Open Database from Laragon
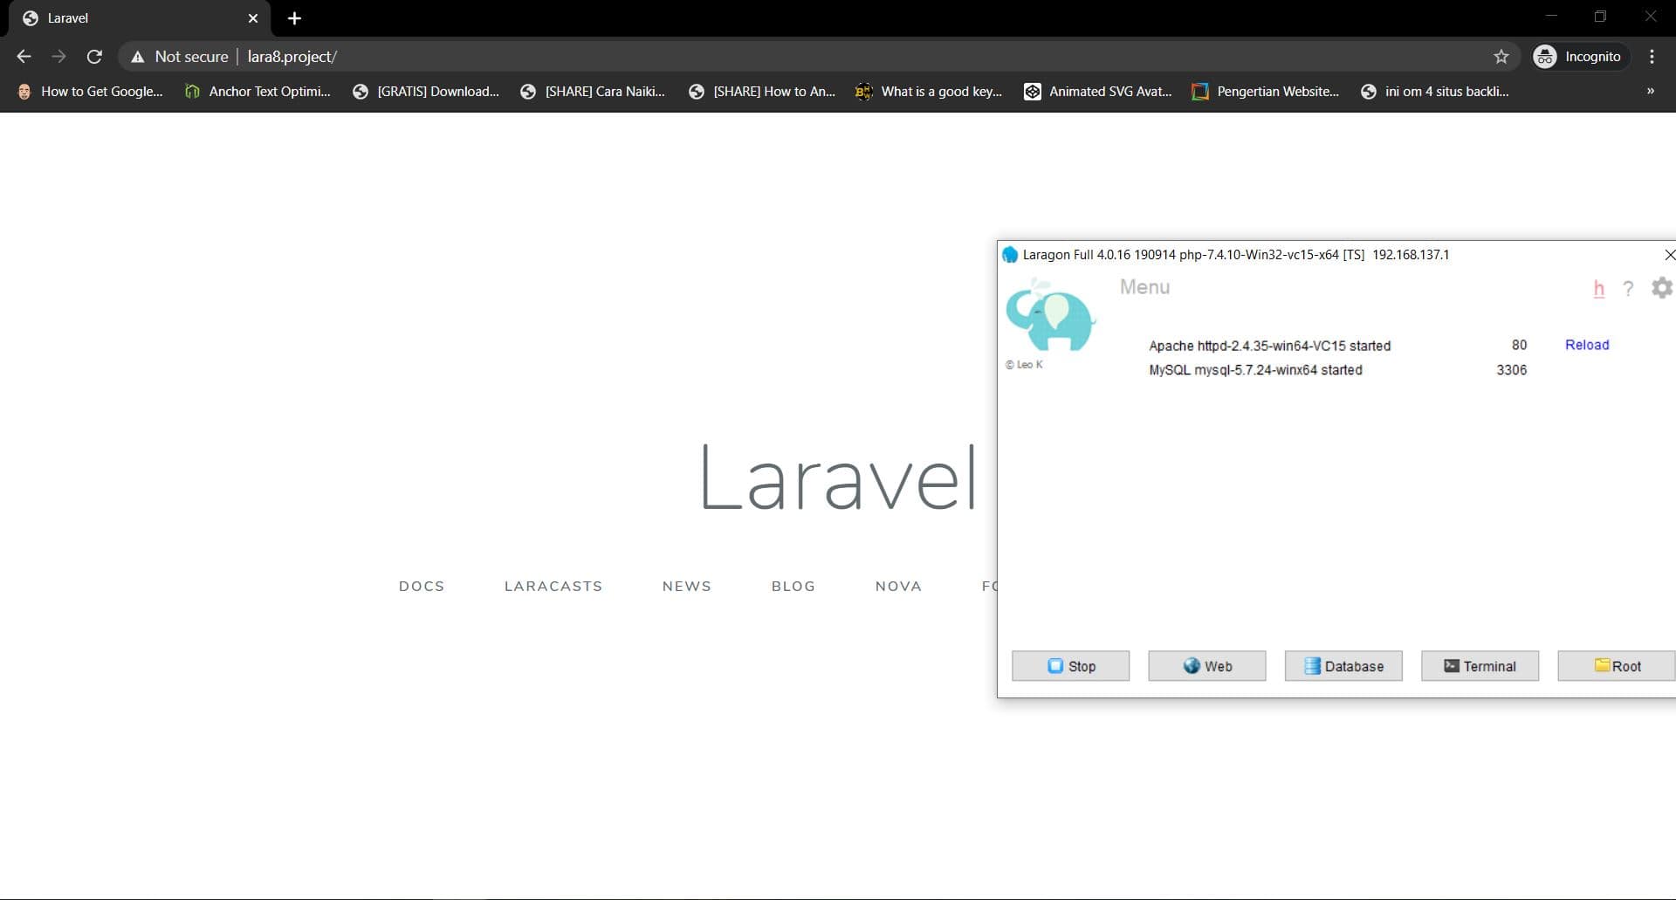The height and width of the screenshot is (900, 1676). tap(1343, 665)
